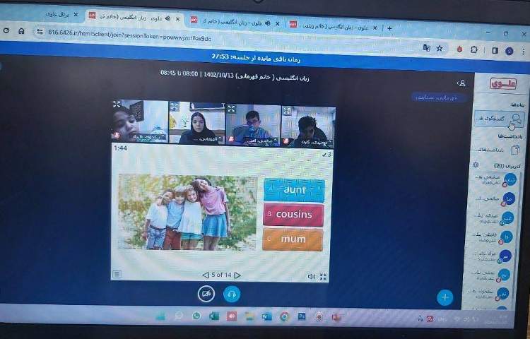Click the red flame extension icon

(459, 49)
